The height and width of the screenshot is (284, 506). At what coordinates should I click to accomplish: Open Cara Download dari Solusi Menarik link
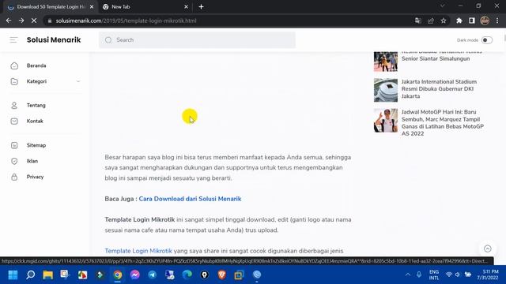[x=190, y=199]
